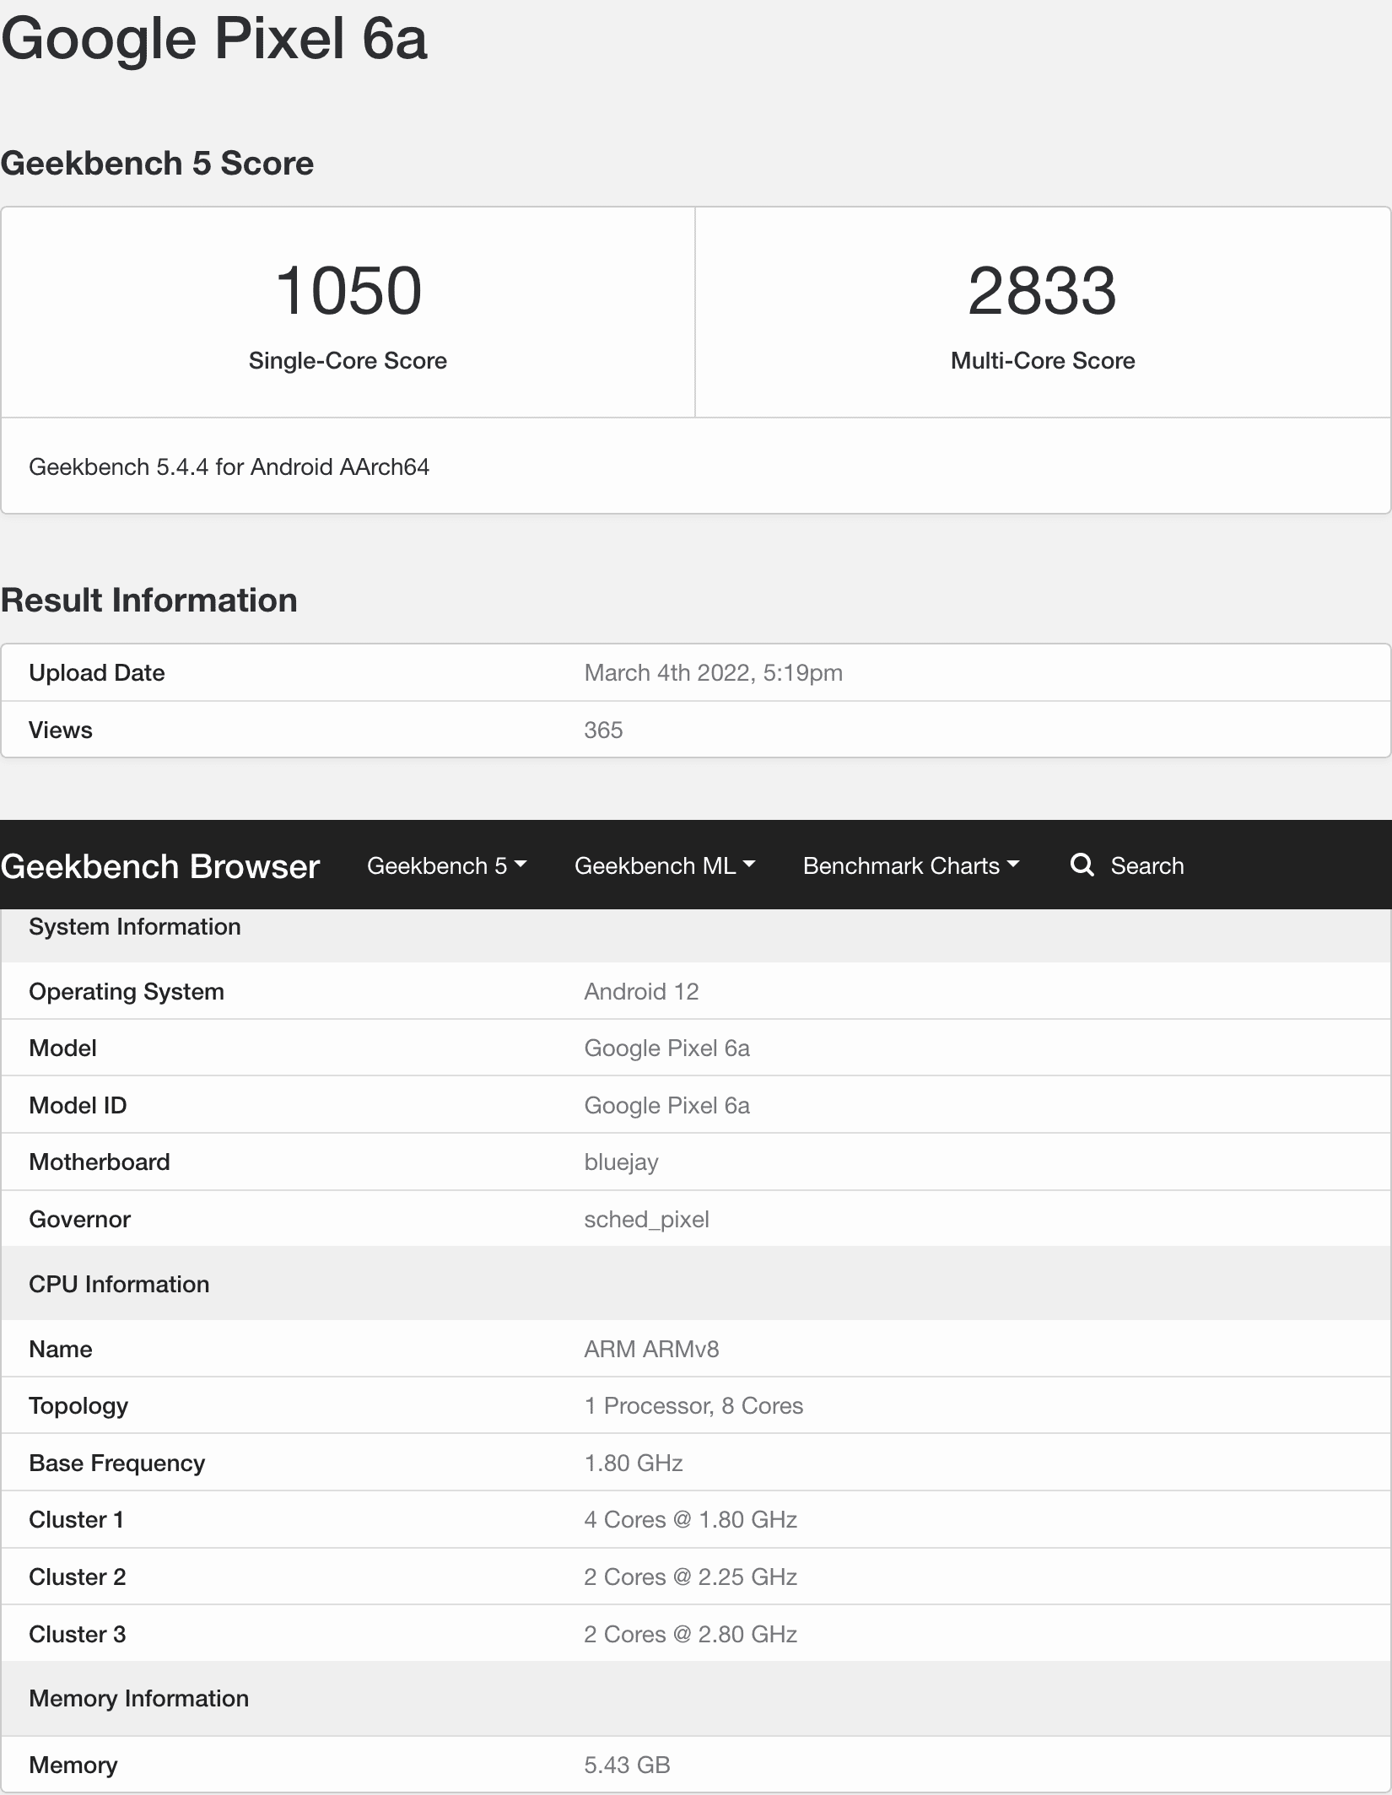Viewport: 1392px width, 1795px height.
Task: Click the Memory Information header
Action: (x=139, y=1698)
